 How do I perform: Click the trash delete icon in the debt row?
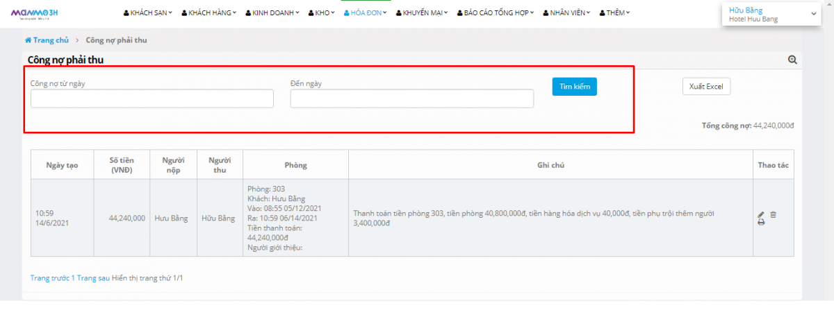point(773,214)
